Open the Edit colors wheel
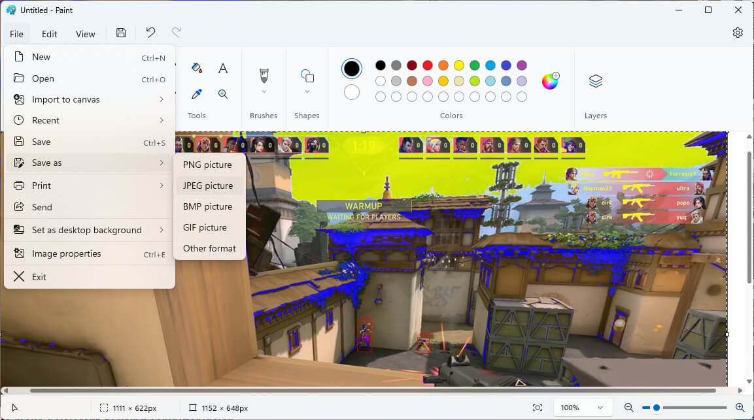Screen dimensions: 754x420 (550, 81)
